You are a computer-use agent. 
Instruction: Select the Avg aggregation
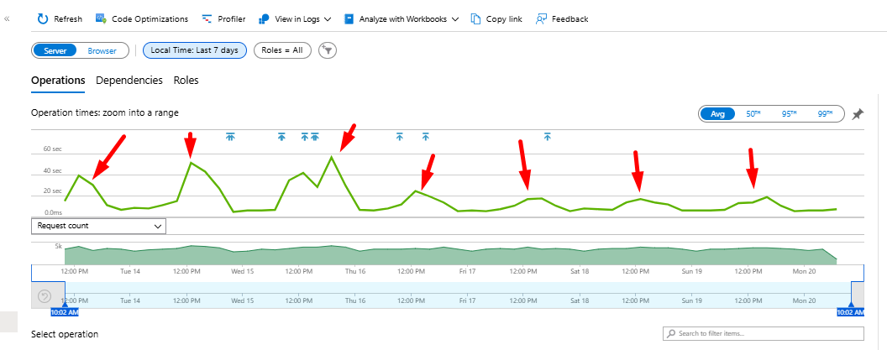click(x=717, y=113)
